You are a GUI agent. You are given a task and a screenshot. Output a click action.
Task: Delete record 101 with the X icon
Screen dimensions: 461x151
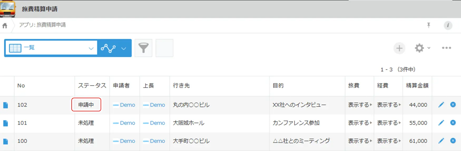[453, 123]
